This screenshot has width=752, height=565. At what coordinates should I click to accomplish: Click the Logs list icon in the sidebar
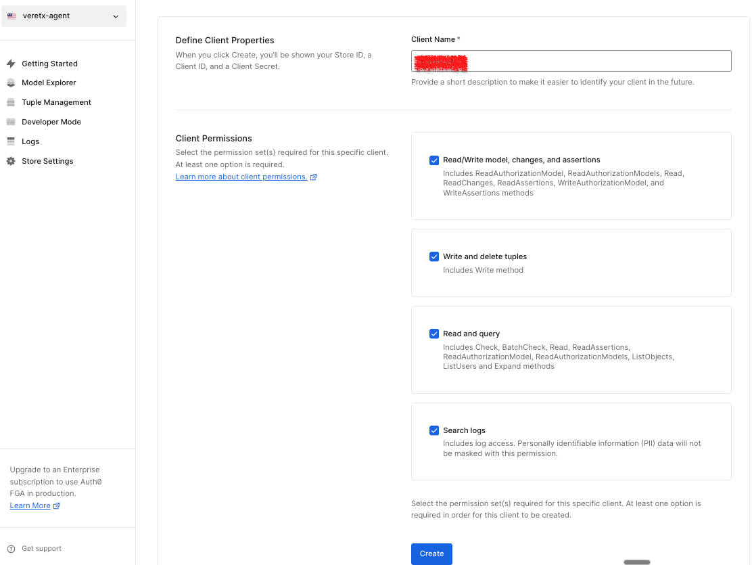12,141
